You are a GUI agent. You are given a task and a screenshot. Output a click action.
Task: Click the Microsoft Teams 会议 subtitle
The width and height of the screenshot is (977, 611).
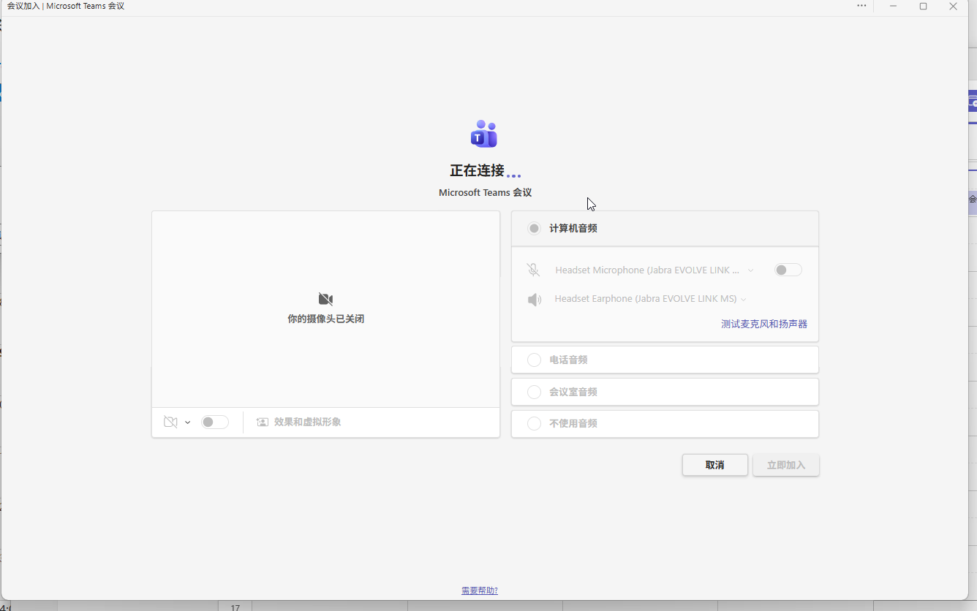[485, 193]
